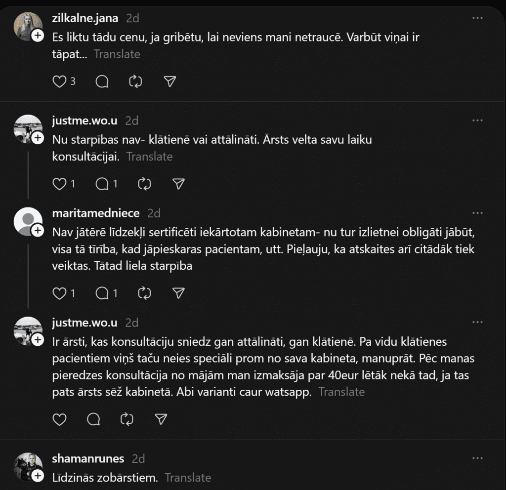This screenshot has width=506, height=490.
Task: Repost the long justme.wo.u comment about 40eur
Action: pyautogui.click(x=127, y=419)
